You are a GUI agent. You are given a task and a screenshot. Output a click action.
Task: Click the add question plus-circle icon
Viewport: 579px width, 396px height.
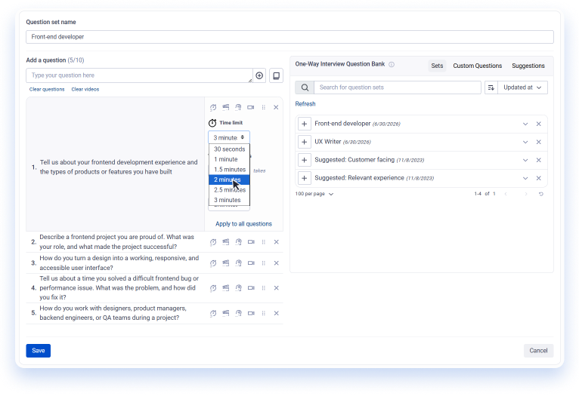tap(259, 75)
